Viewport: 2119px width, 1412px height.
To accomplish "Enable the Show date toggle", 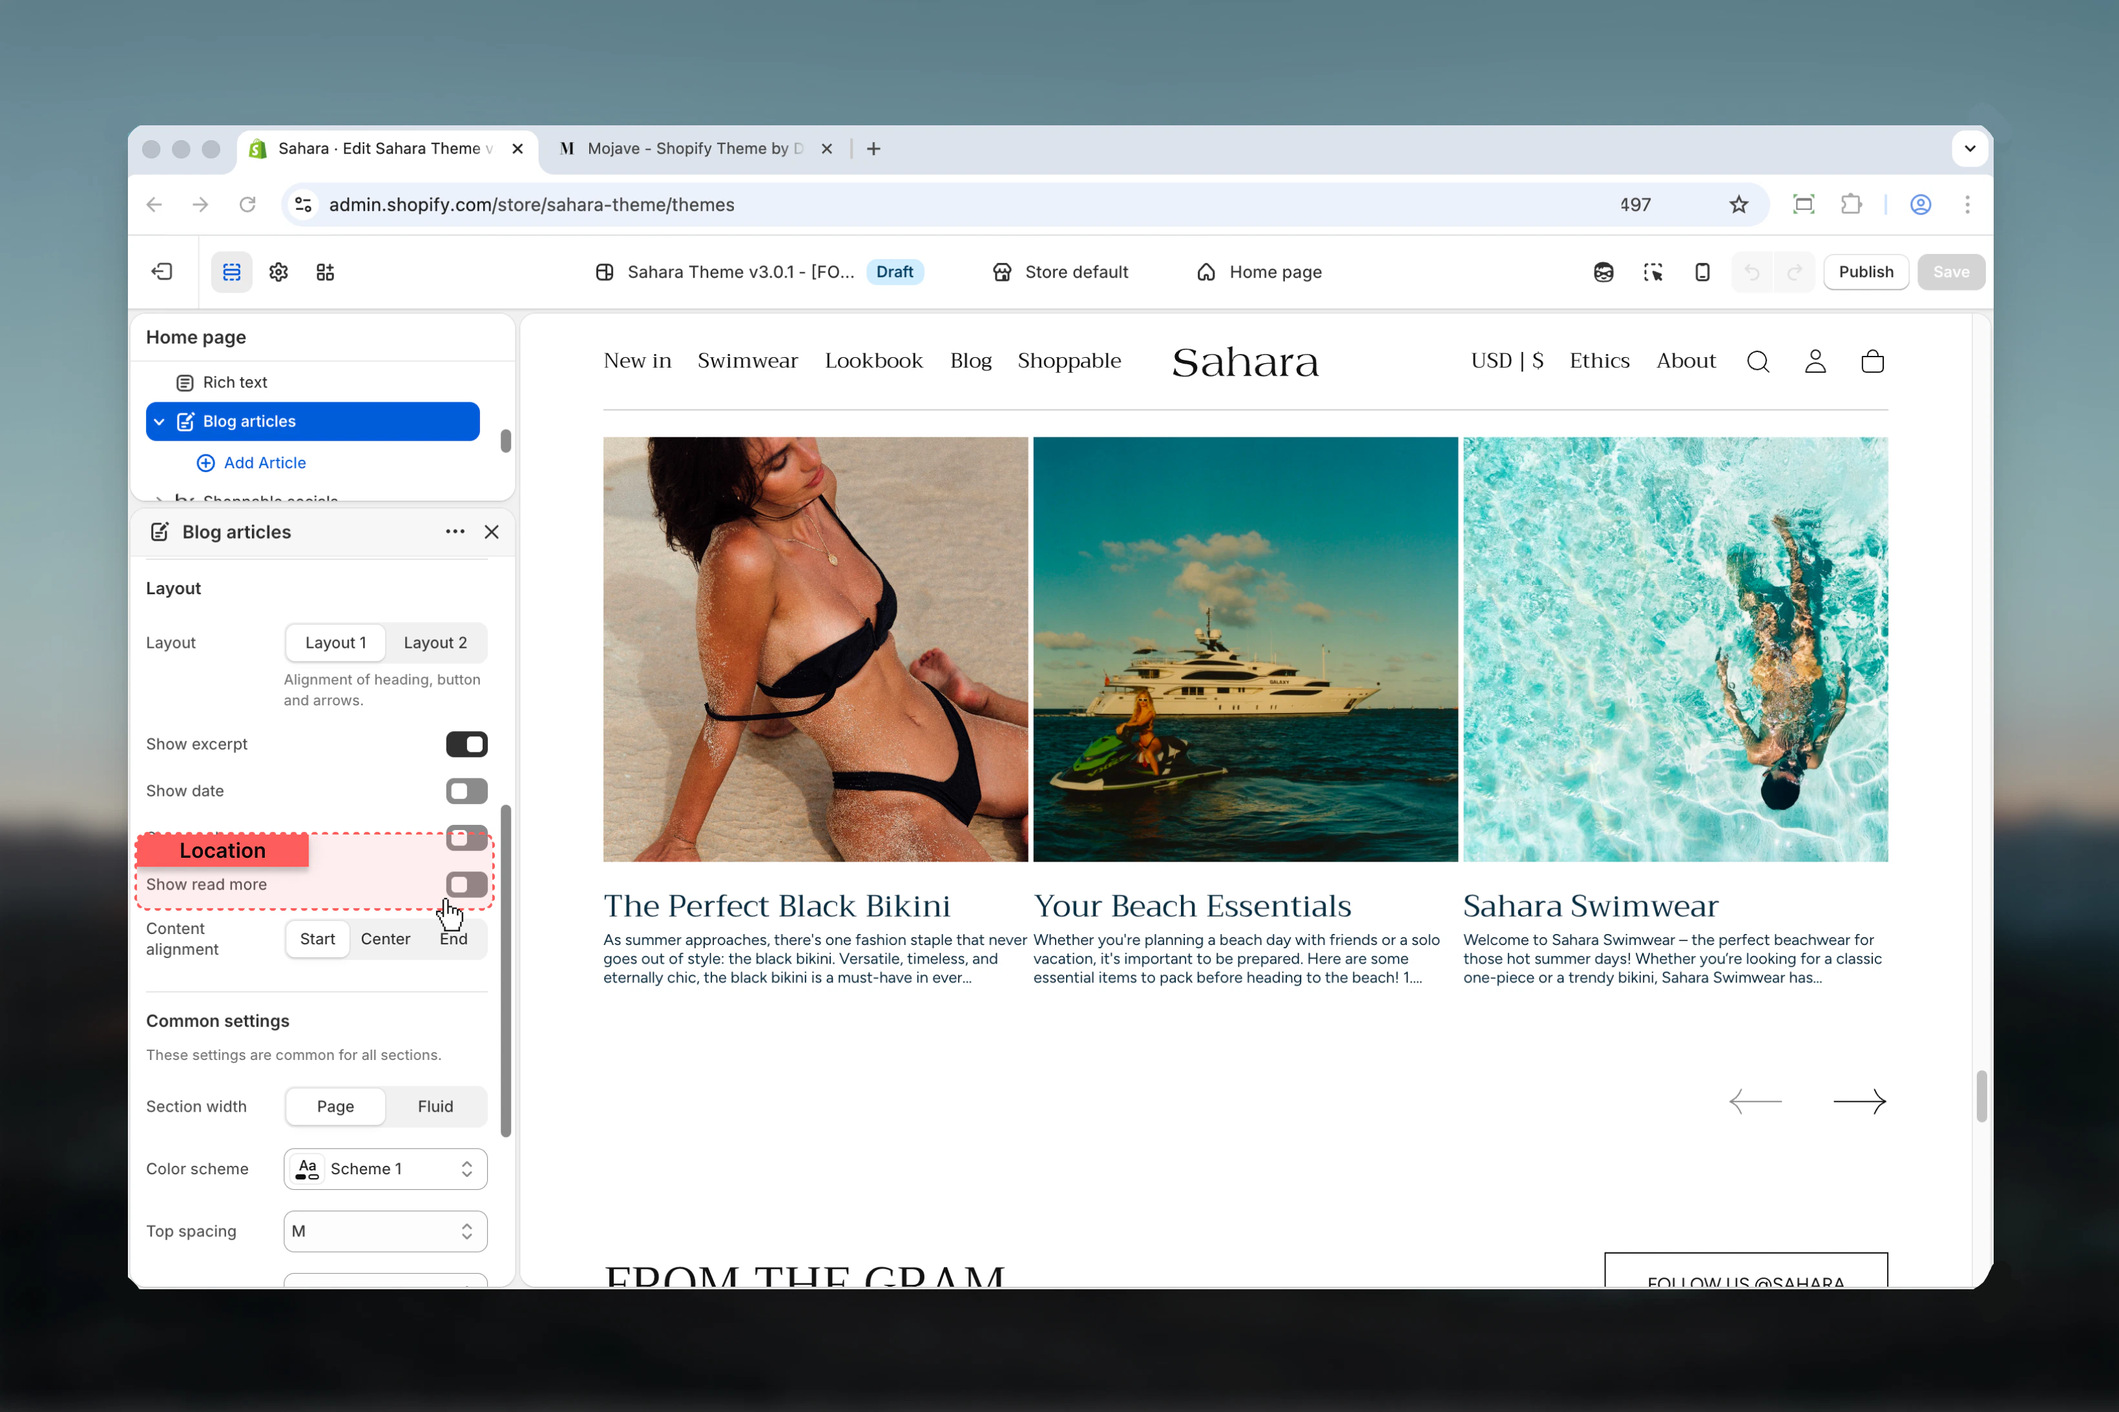I will point(466,791).
